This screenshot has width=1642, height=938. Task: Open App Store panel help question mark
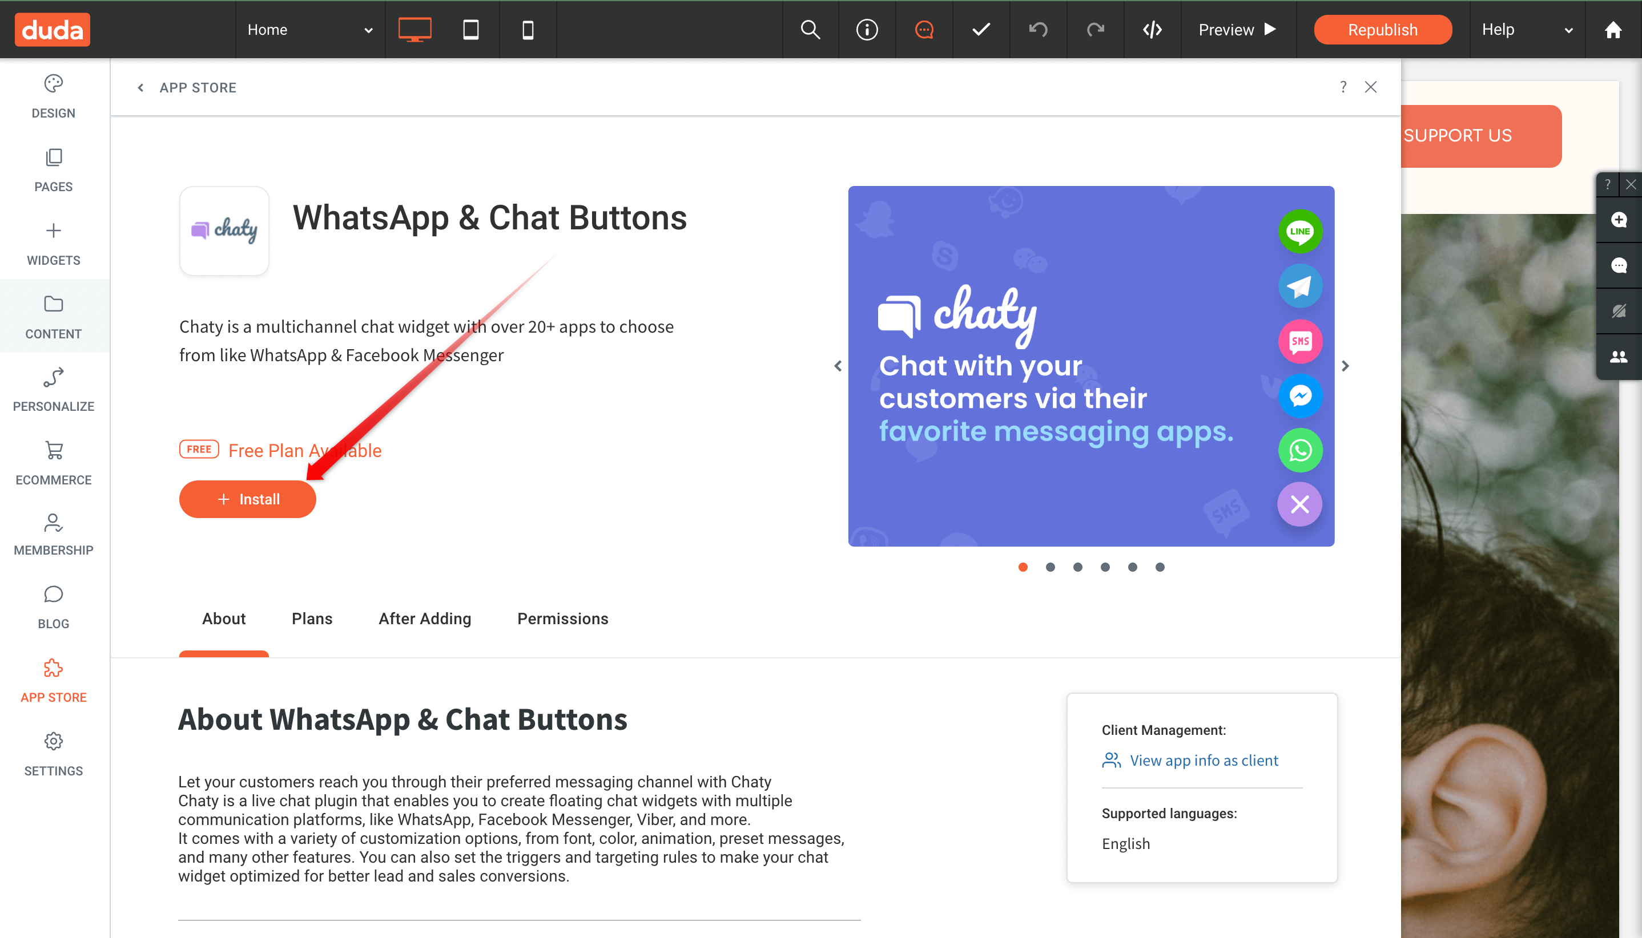[1343, 87]
